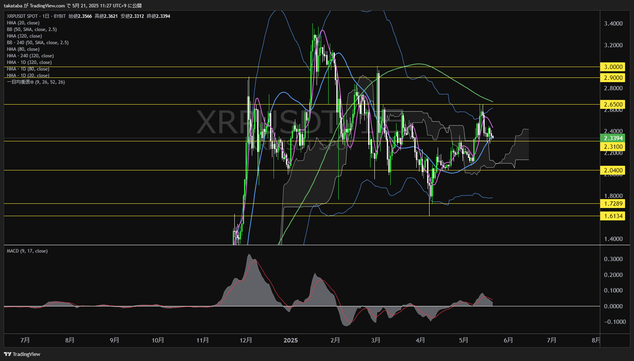
Task: Click the 2月 time axis label
Action: coord(335,340)
